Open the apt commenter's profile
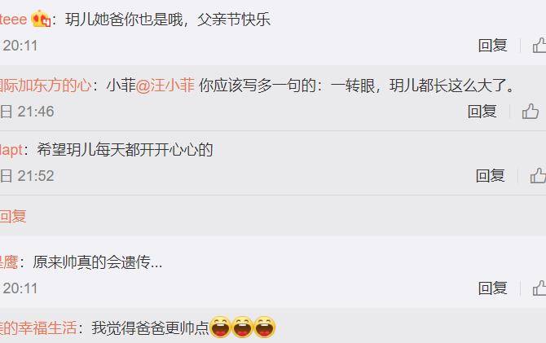This screenshot has width=546, height=343. [x=11, y=150]
